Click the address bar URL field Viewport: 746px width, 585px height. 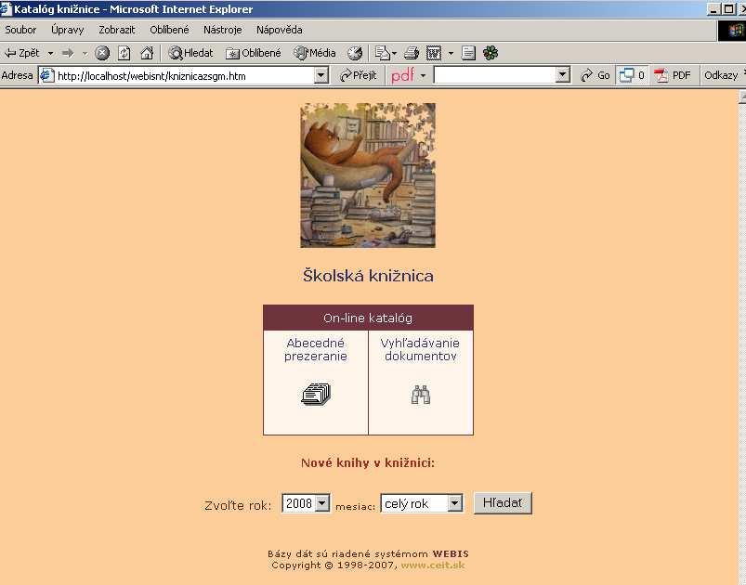185,75
